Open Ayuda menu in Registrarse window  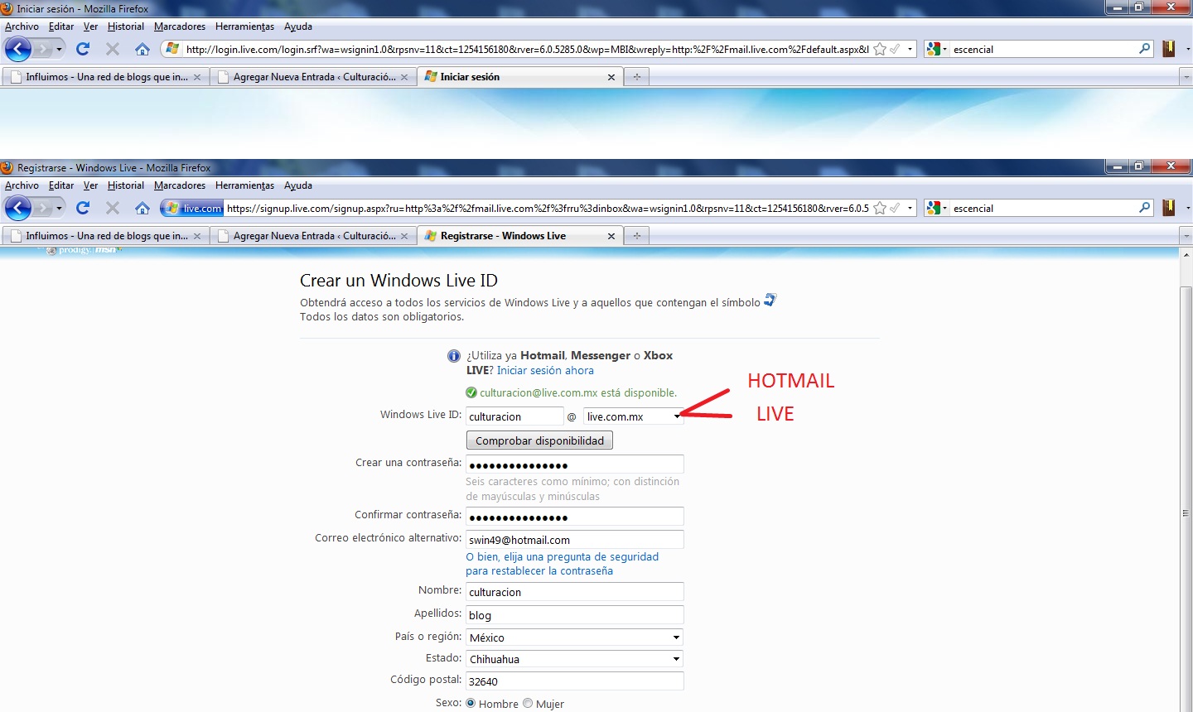point(298,185)
